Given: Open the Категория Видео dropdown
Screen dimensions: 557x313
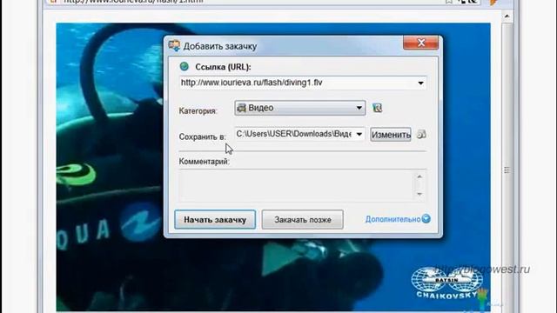Looking at the screenshot, I should click(300, 108).
